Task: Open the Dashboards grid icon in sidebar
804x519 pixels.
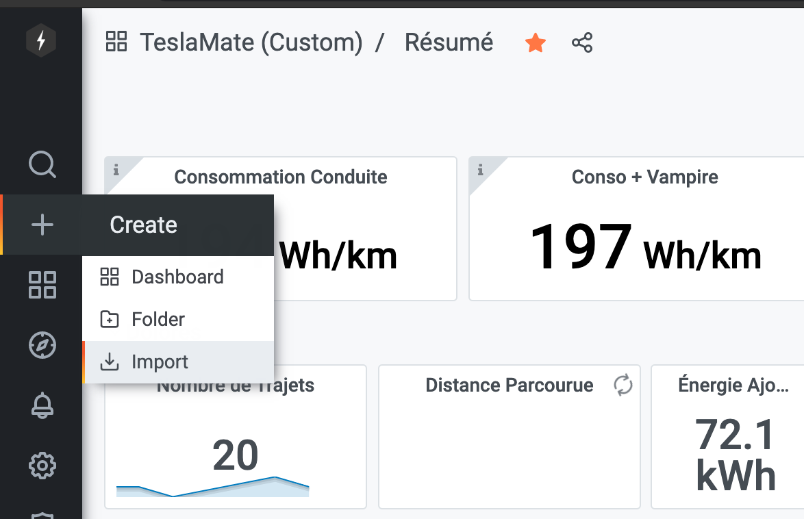Action: tap(42, 285)
